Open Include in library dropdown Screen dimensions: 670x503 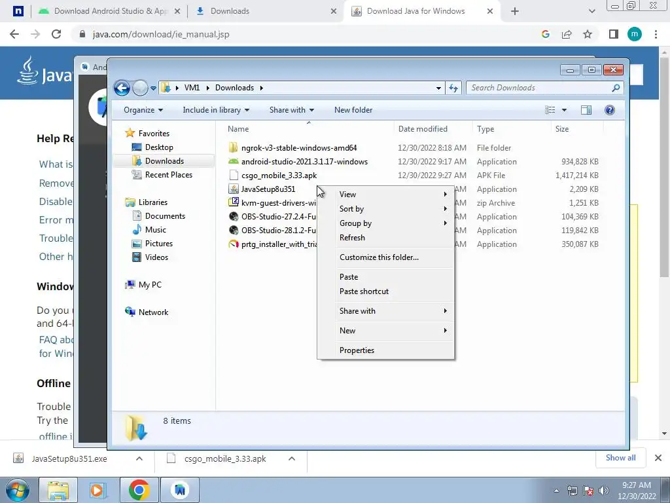point(216,110)
